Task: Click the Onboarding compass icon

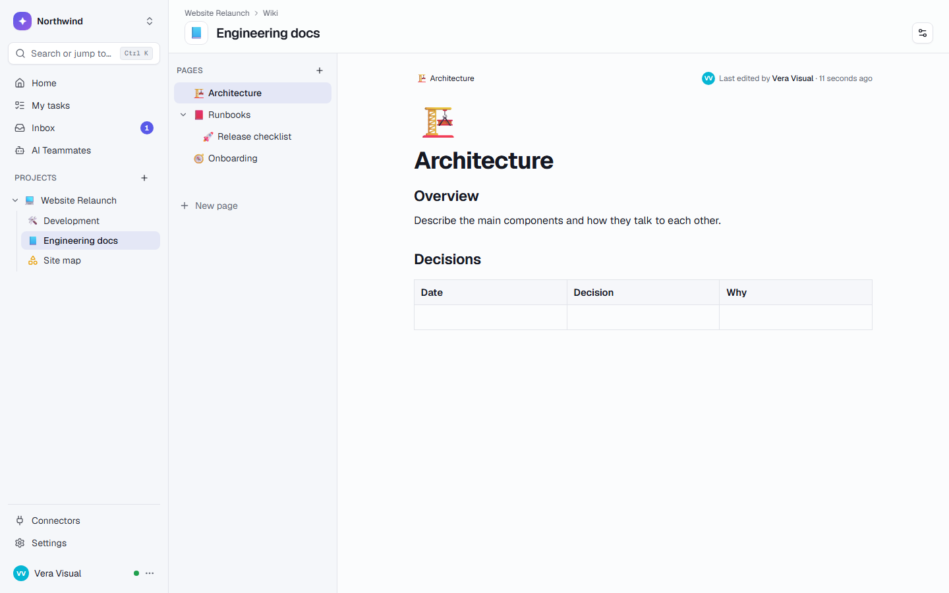Action: click(199, 158)
